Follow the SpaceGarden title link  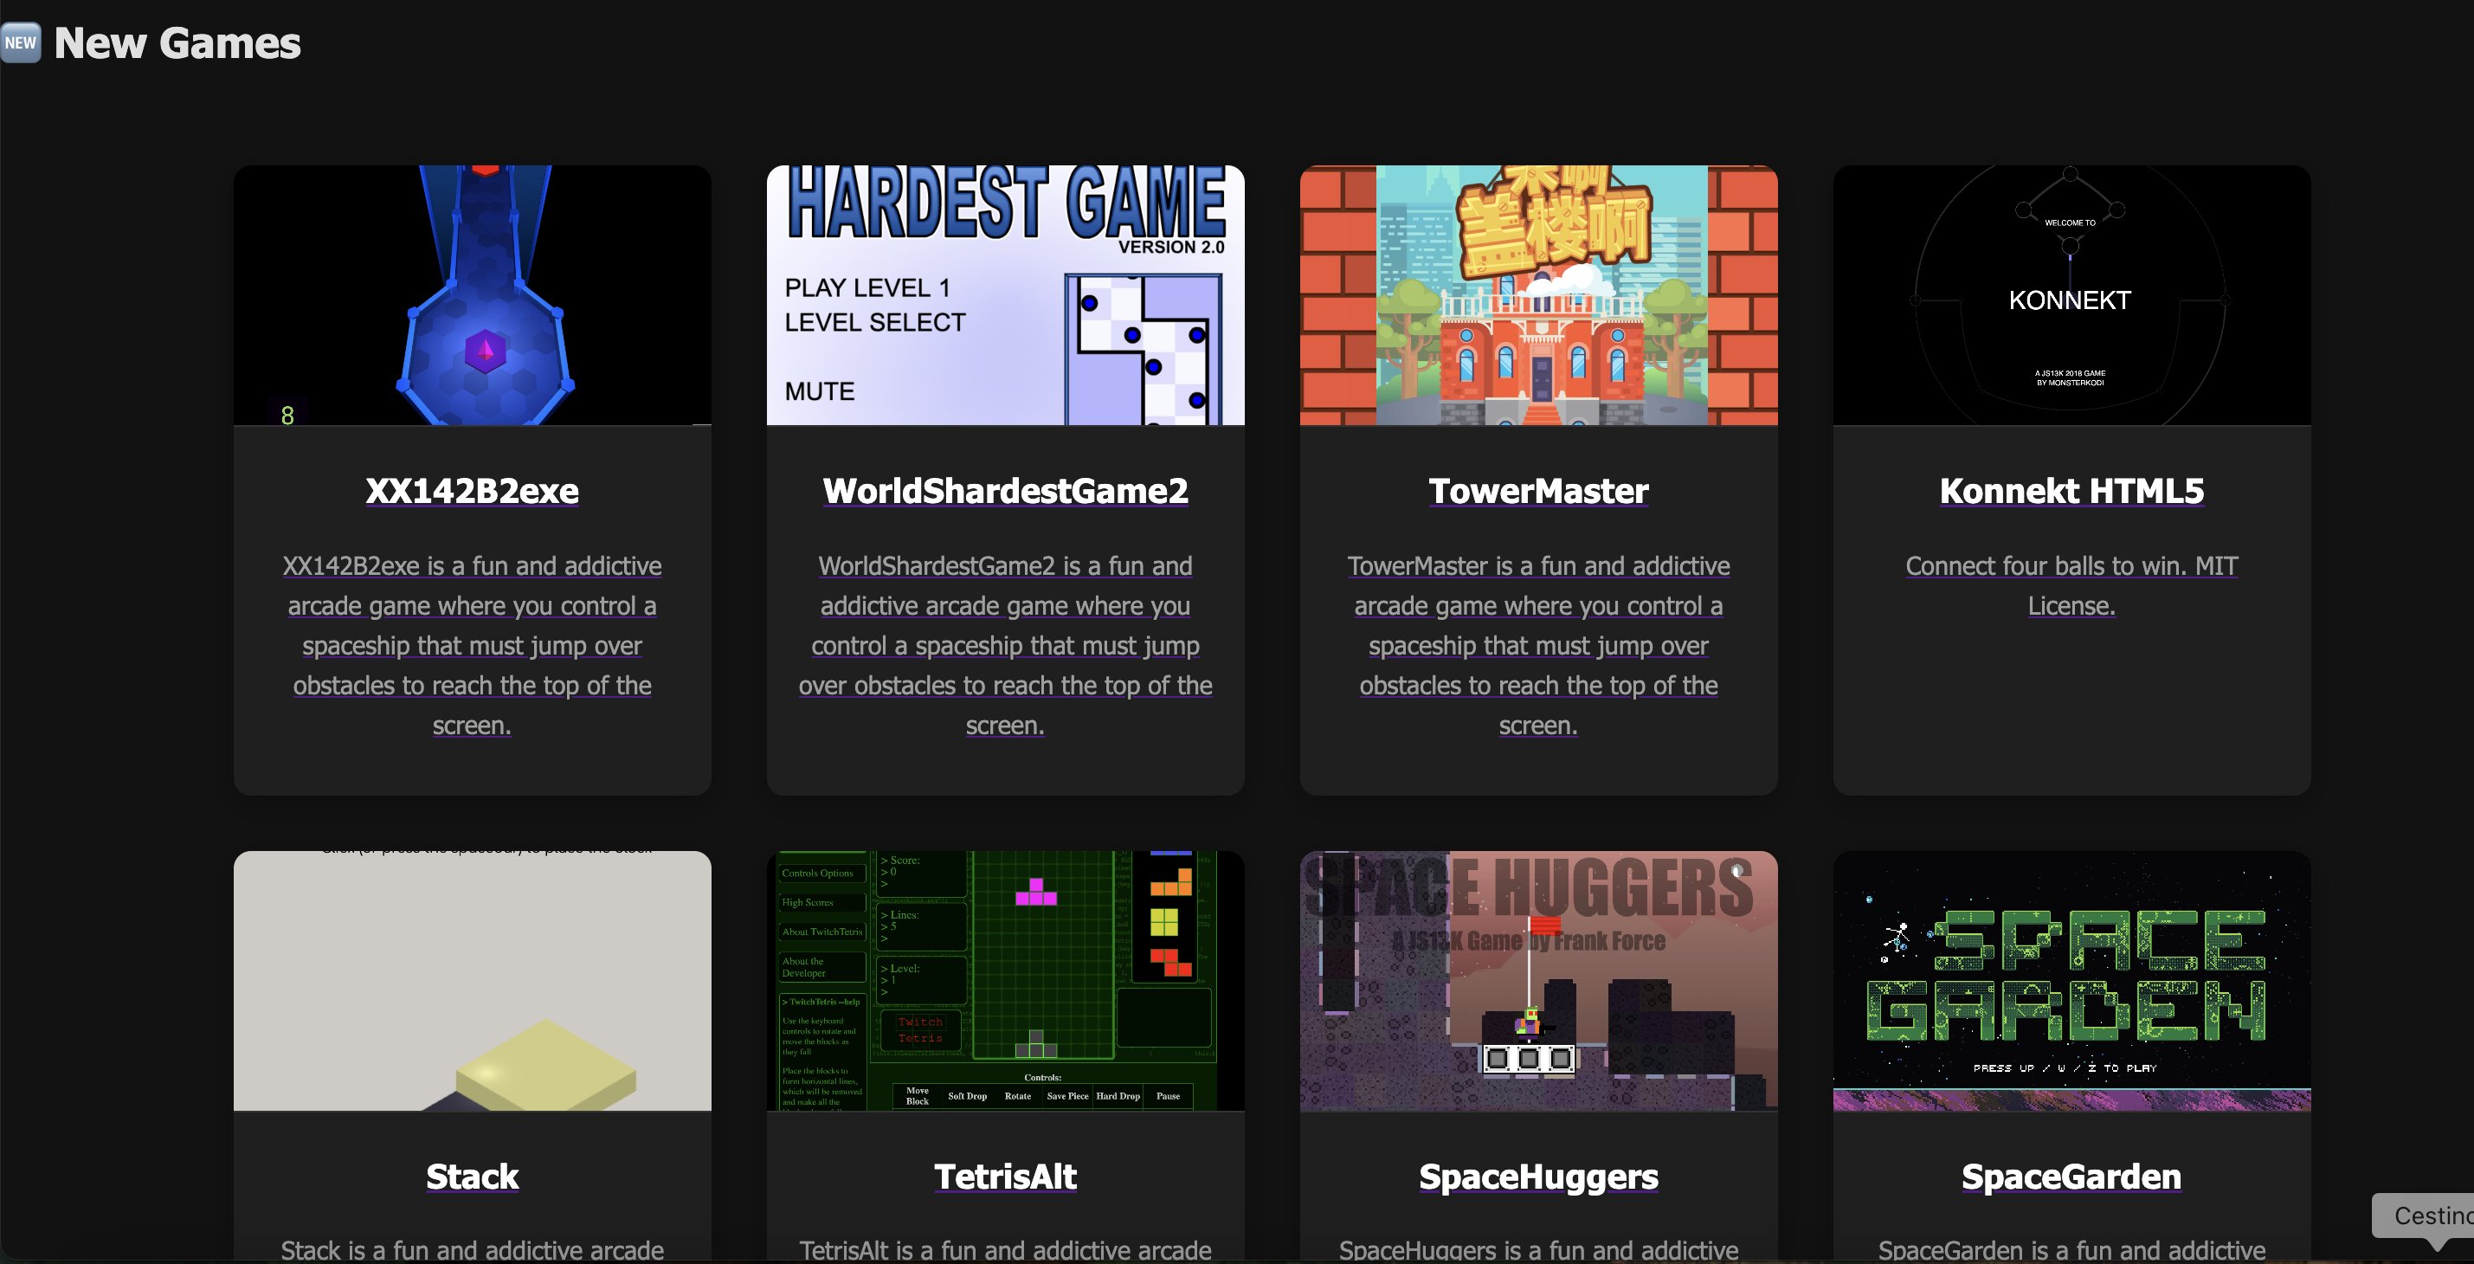pyautogui.click(x=2071, y=1177)
